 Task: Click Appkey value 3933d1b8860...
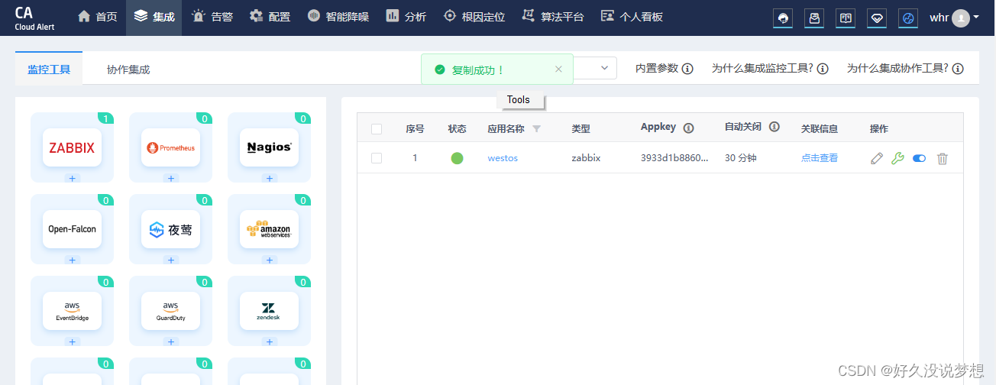(x=674, y=158)
